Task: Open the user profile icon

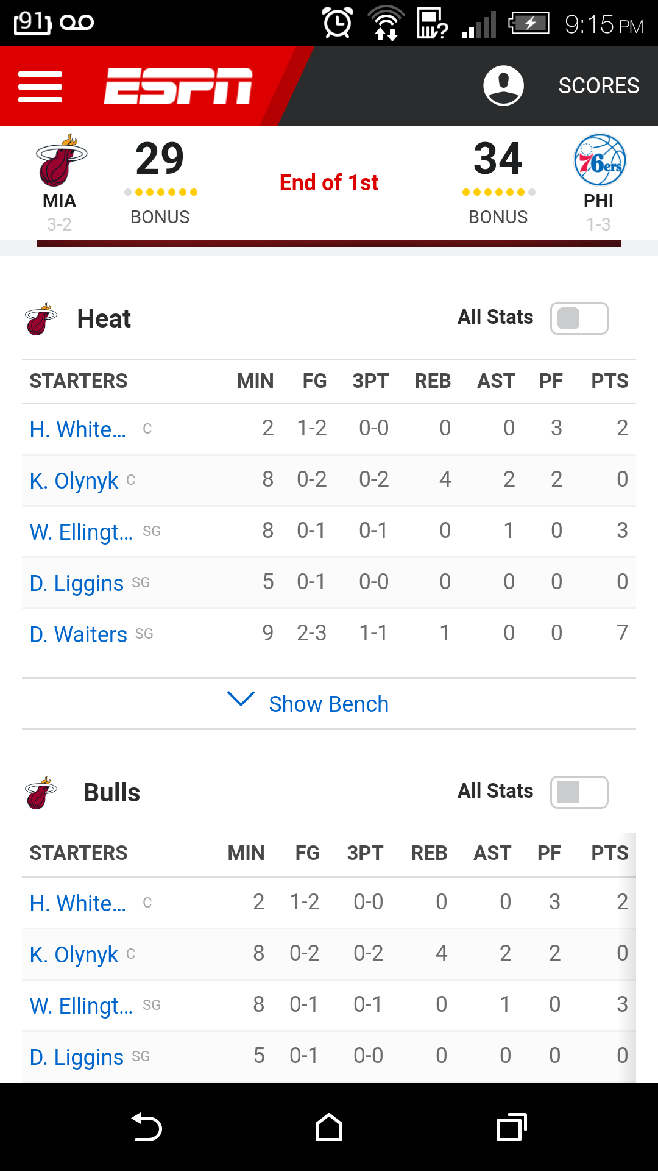Action: click(503, 85)
